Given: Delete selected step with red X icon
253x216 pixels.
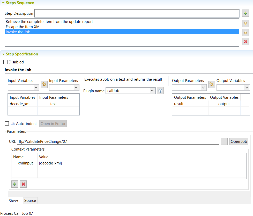Looking at the screenshot, I should (245, 41).
